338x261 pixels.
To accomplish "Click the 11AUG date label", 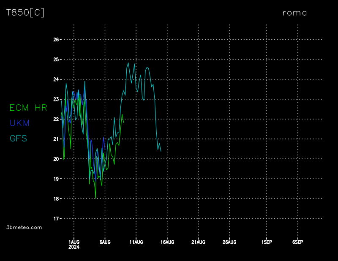I will tap(136, 242).
